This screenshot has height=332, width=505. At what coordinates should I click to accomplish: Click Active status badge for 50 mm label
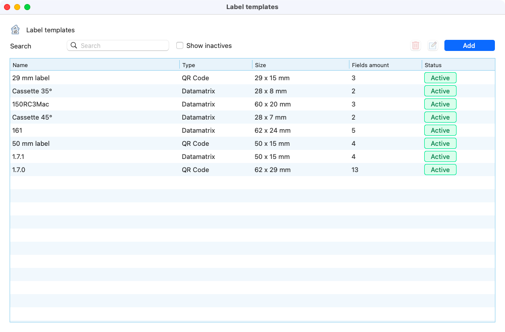click(x=440, y=143)
